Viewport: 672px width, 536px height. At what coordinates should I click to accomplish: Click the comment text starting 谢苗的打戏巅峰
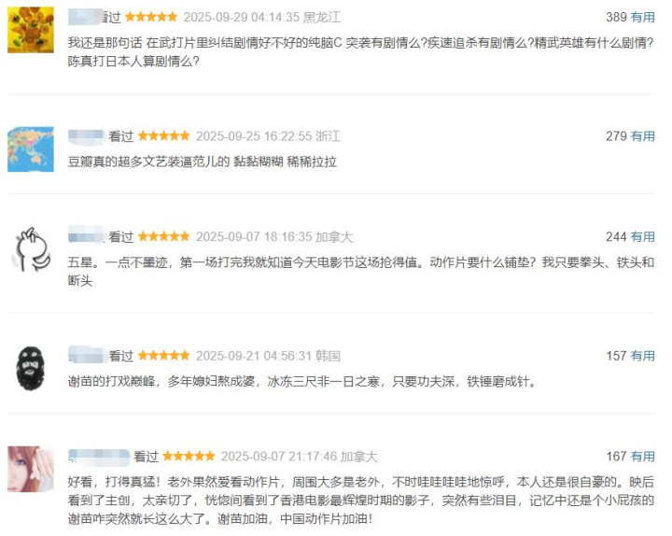302,381
